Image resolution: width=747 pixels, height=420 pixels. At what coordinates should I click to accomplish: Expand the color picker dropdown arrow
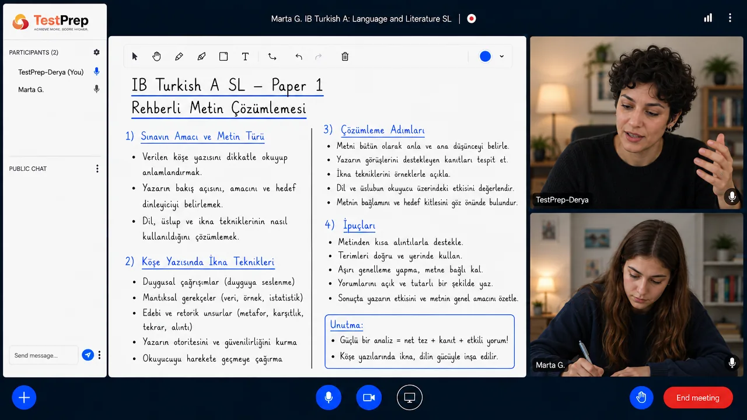(502, 57)
